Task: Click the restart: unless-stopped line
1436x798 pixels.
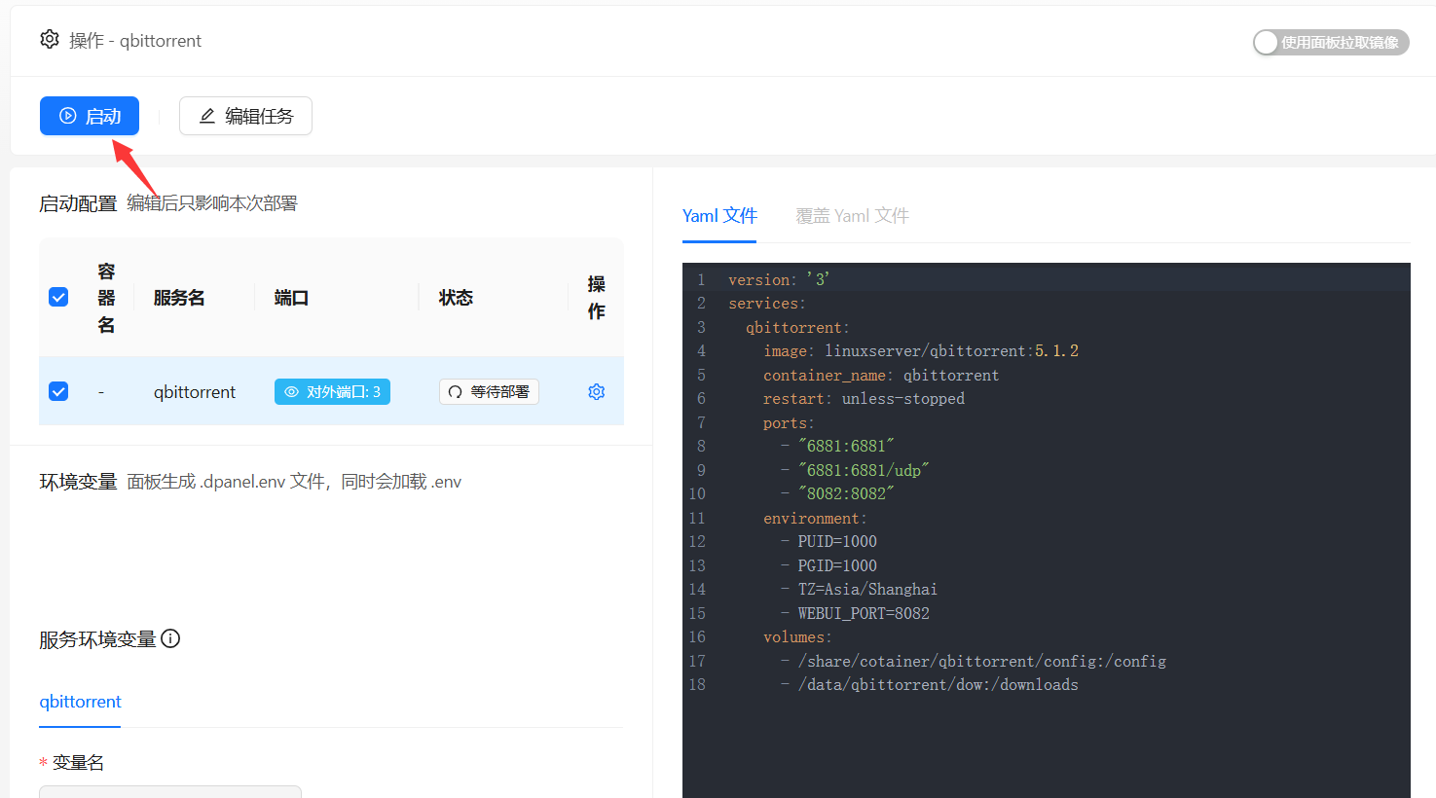Action: pos(864,398)
